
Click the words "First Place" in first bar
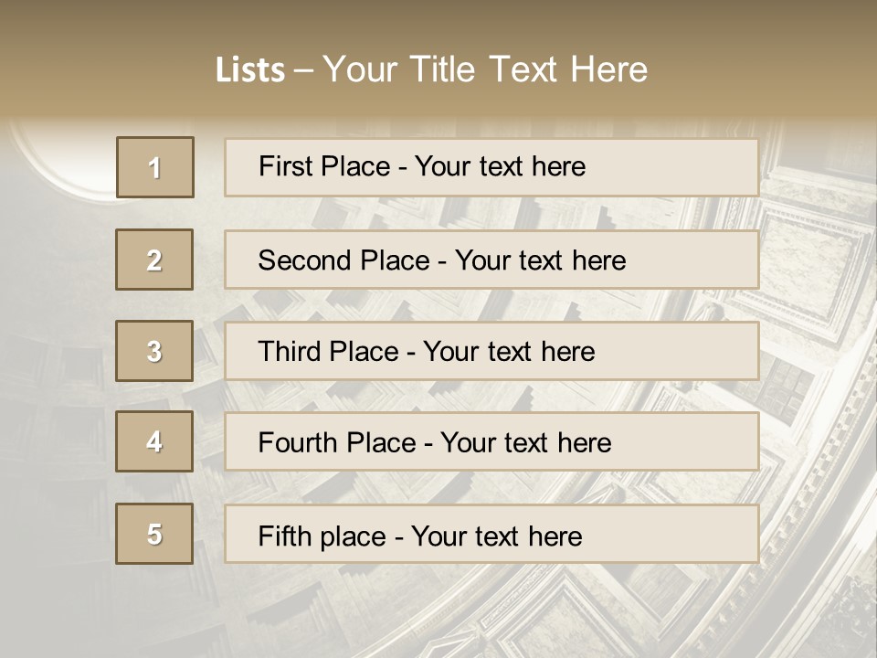[x=325, y=166]
